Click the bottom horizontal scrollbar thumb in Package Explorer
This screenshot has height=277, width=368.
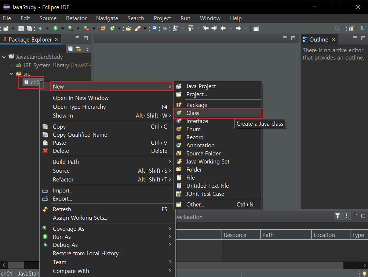pos(16,265)
